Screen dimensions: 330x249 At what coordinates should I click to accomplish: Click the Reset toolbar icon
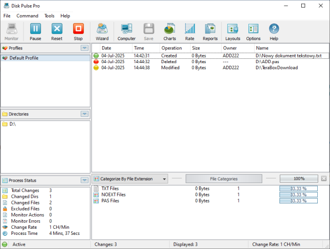[x=57, y=29]
